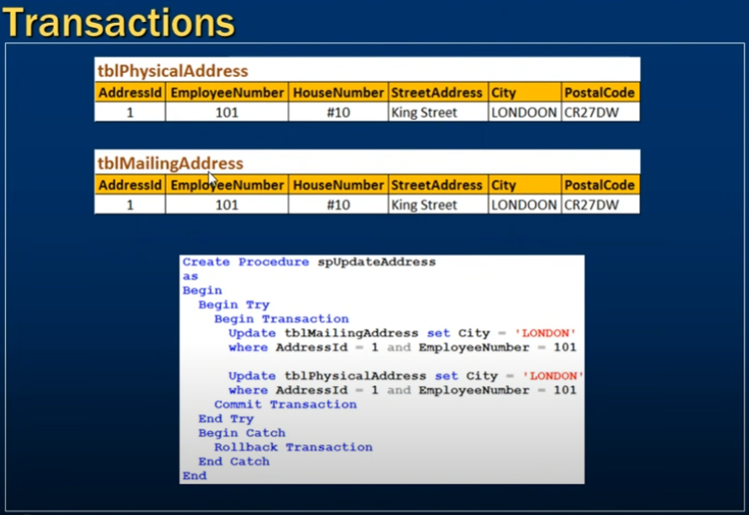Select City header in tblMailingAddress table

(525, 185)
